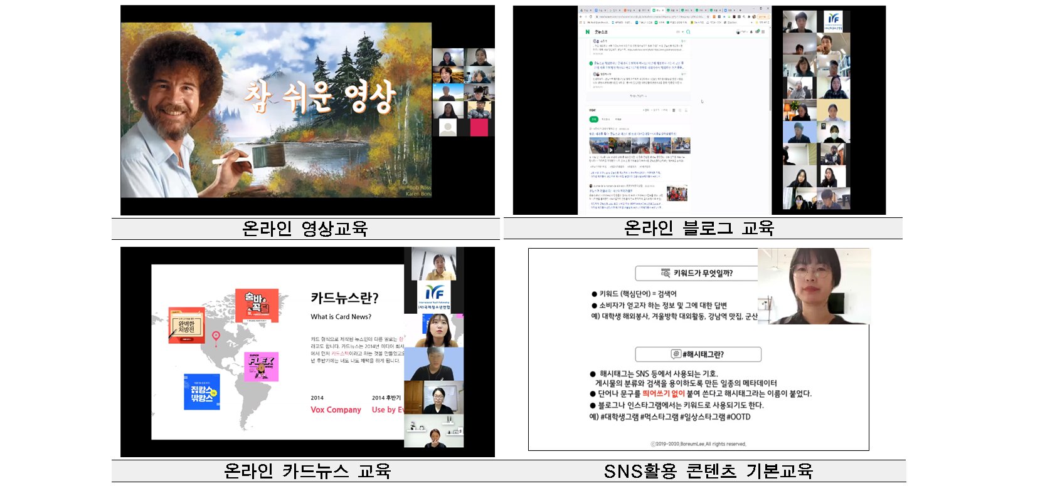Click the 'What is Card News?' subtitle

pos(341,317)
